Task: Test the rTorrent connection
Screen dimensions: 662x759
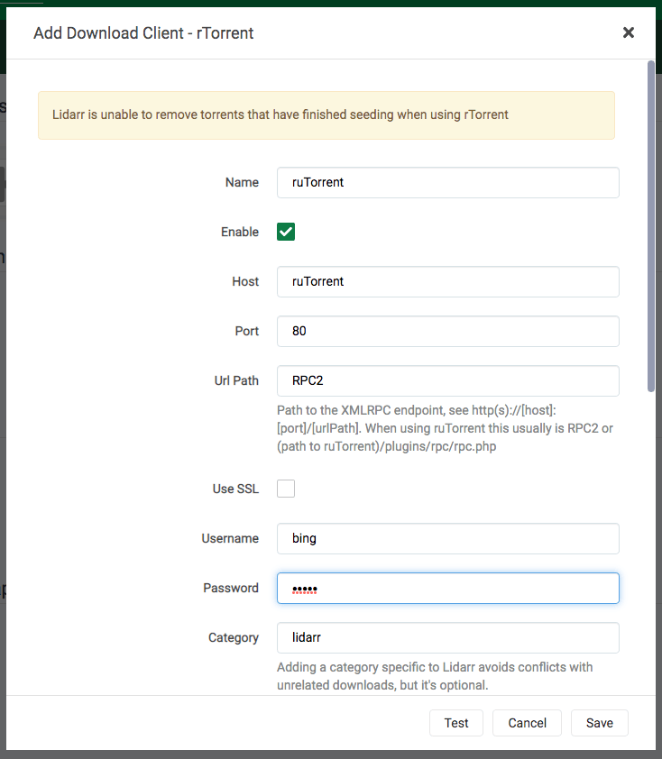Action: click(x=456, y=722)
